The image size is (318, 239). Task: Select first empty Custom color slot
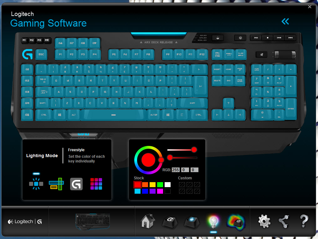click(x=182, y=184)
